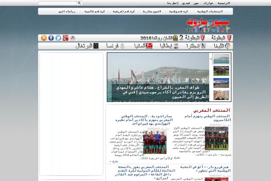
Task: Open the Facebook page icon
Action: point(51,38)
